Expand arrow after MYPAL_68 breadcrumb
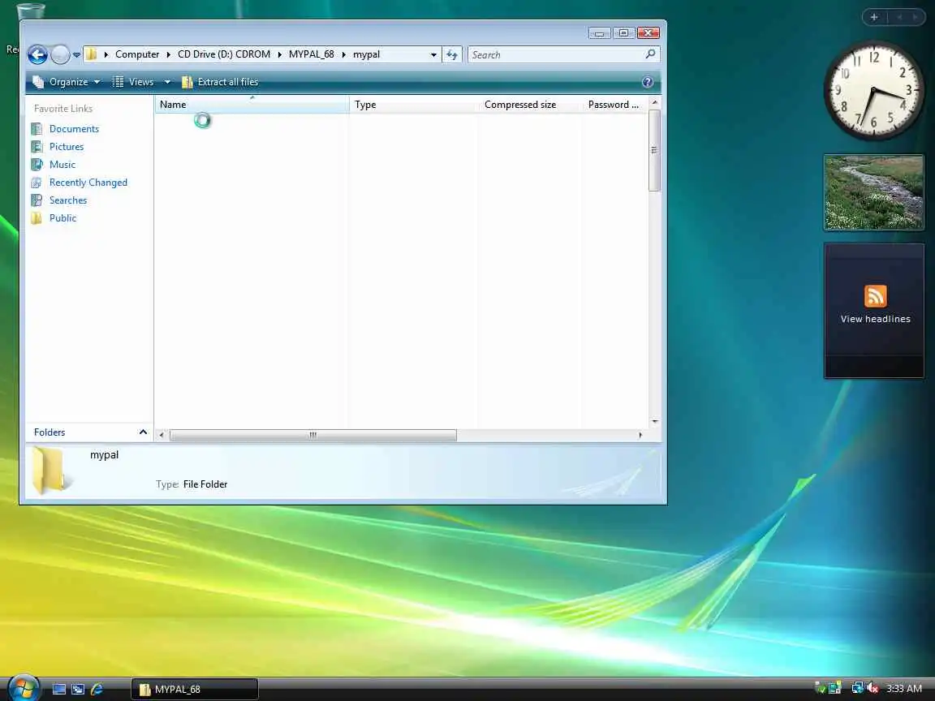This screenshot has width=935, height=701. point(343,54)
